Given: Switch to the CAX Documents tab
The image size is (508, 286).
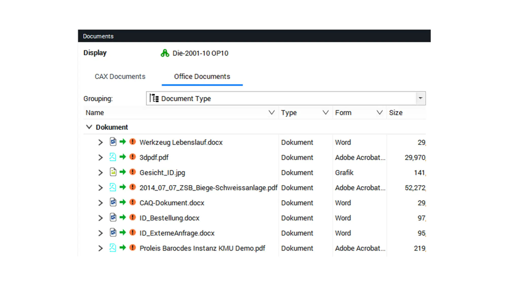Looking at the screenshot, I should (120, 77).
